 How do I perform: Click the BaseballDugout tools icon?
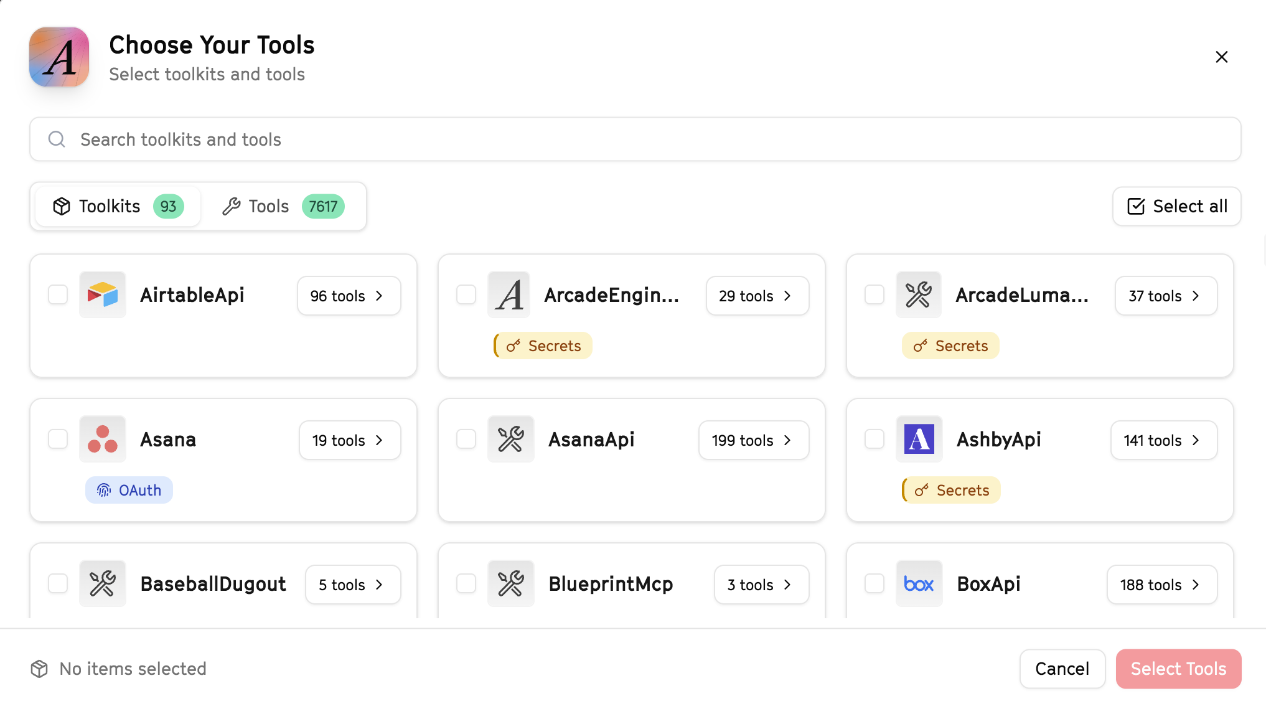102,583
